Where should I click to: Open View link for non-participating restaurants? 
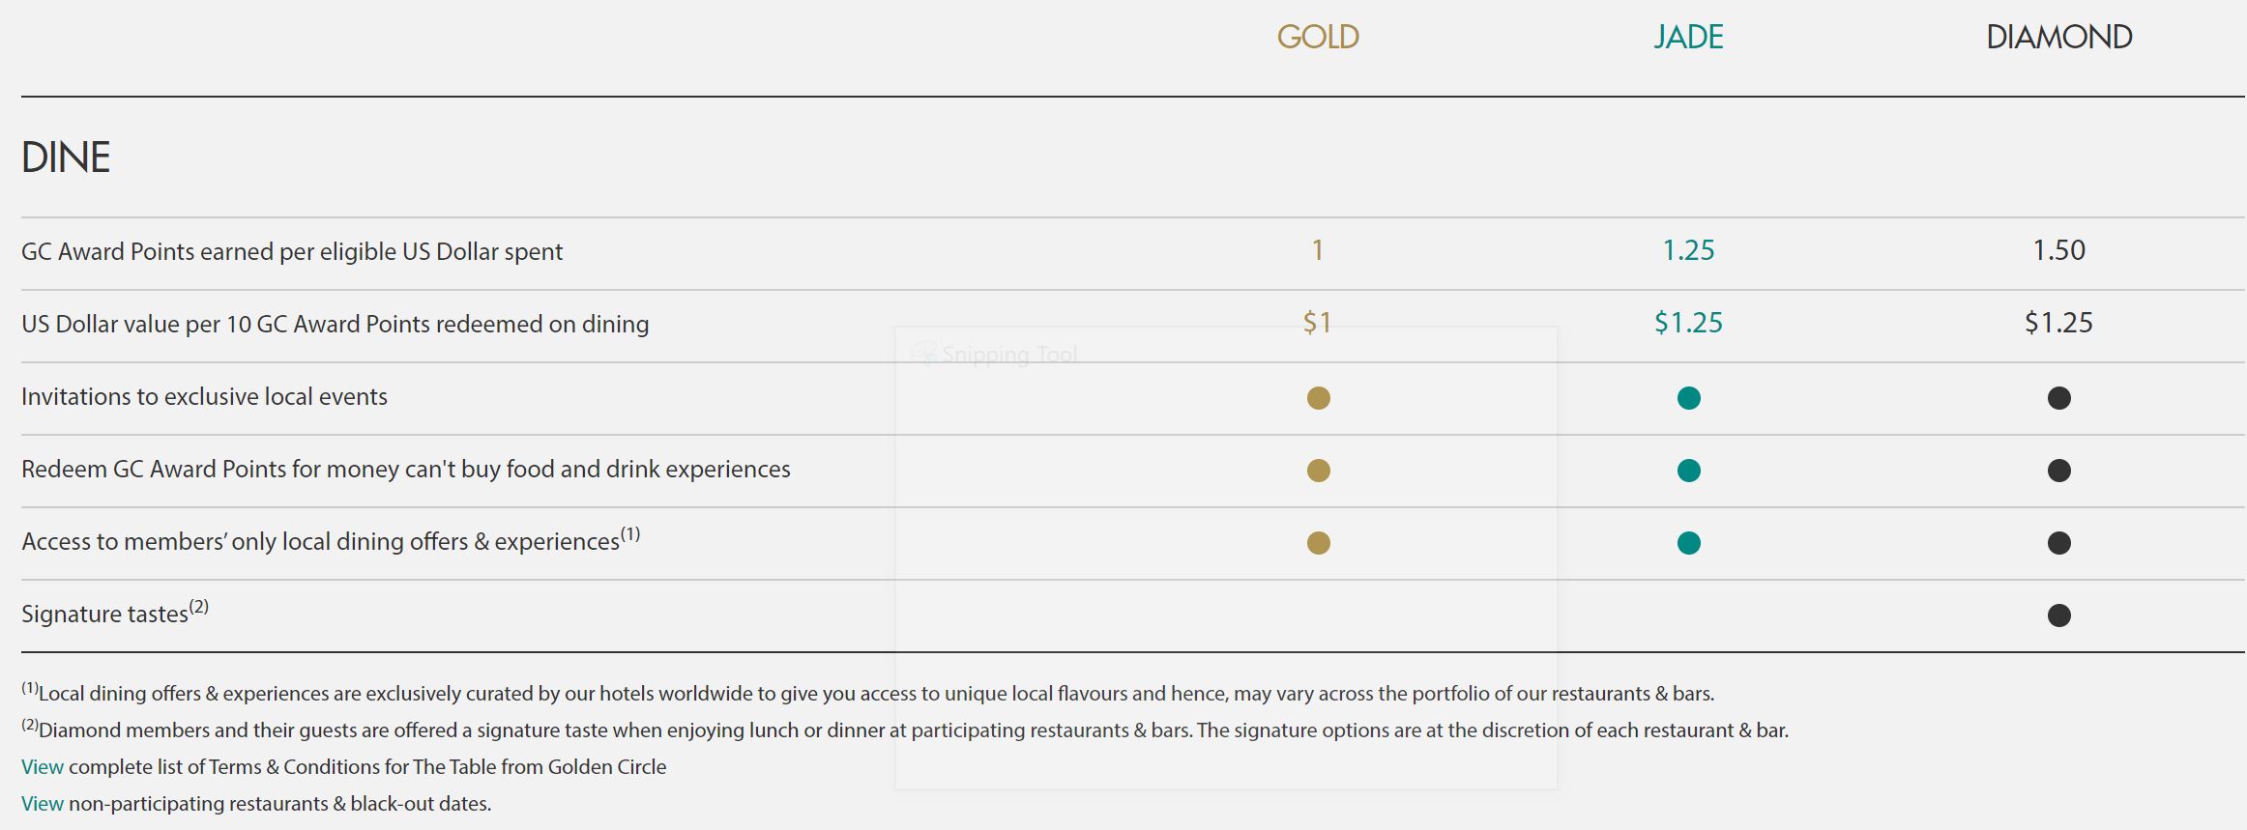tap(43, 804)
